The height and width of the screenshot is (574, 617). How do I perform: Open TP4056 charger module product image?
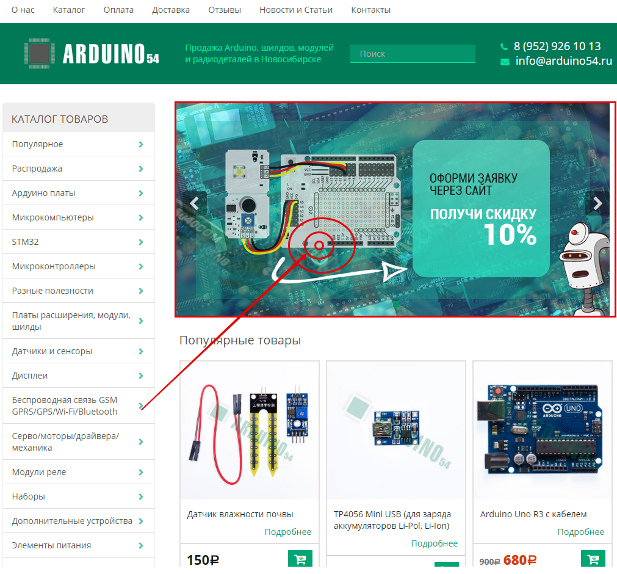396,431
